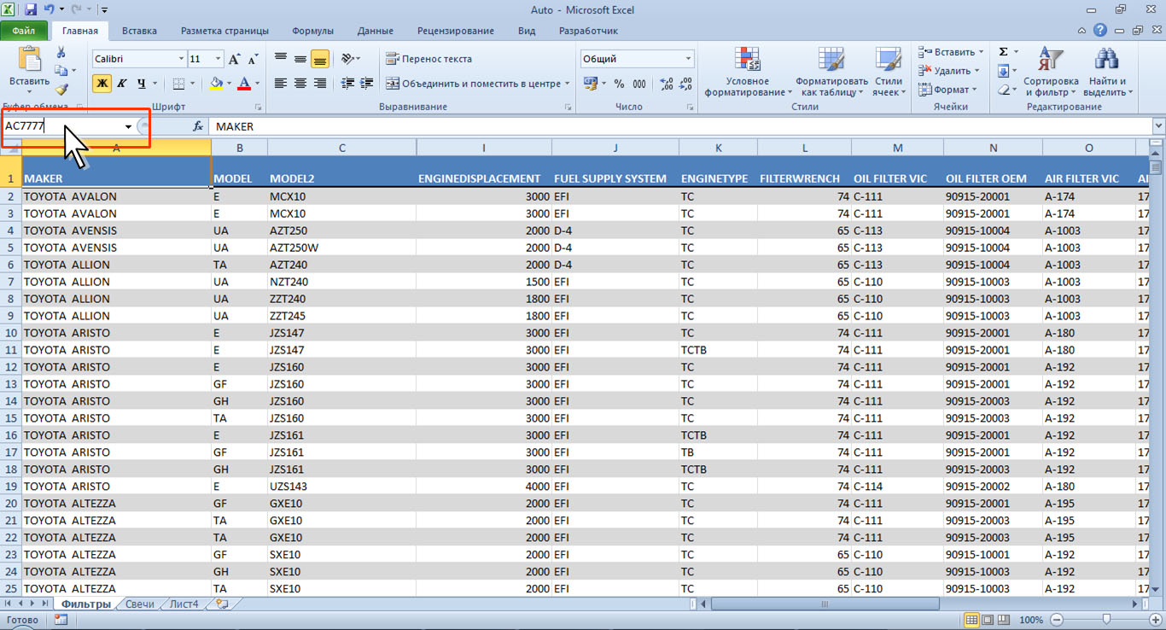Apply the cell borders icon

pyautogui.click(x=178, y=84)
